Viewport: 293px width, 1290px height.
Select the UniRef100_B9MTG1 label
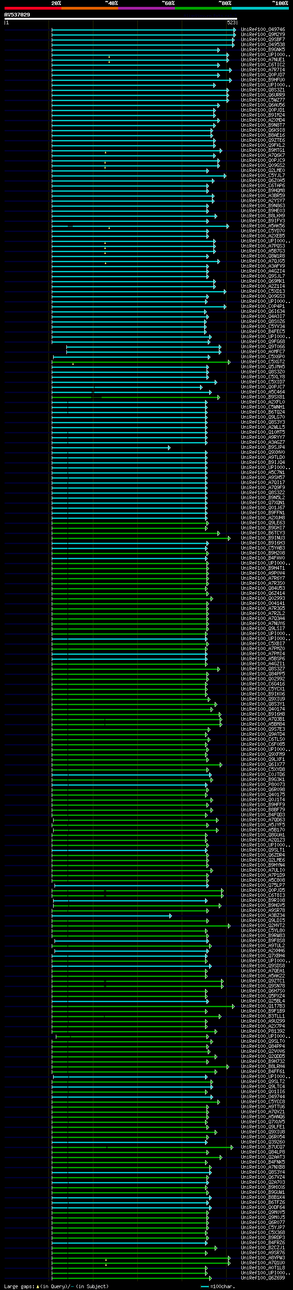point(263,150)
